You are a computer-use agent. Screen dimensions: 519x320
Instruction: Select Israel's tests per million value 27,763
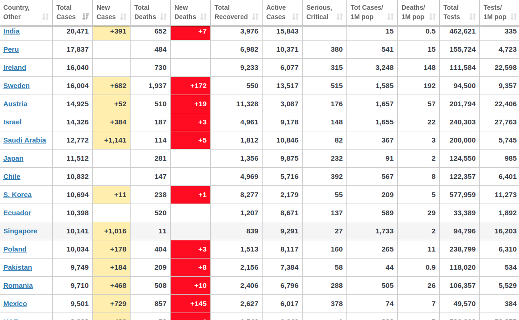click(505, 122)
